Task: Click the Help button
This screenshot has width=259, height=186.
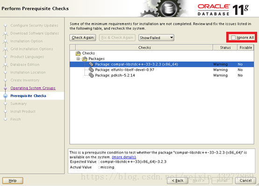Action: pyautogui.click(x=13, y=180)
